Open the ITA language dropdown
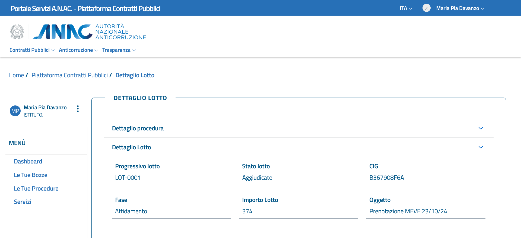Screen dimensions: 521x238 406,8
